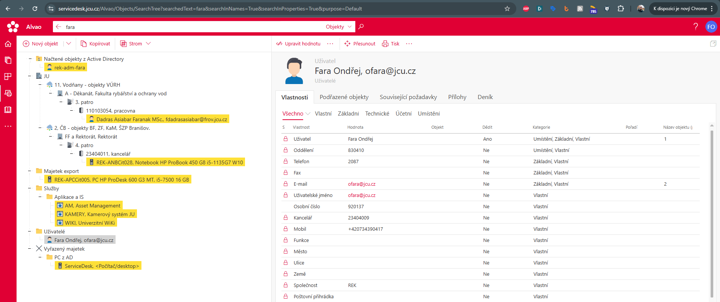The height and width of the screenshot is (302, 720).
Task: Click the Alvao home icon in sidebar
Action: 8,44
